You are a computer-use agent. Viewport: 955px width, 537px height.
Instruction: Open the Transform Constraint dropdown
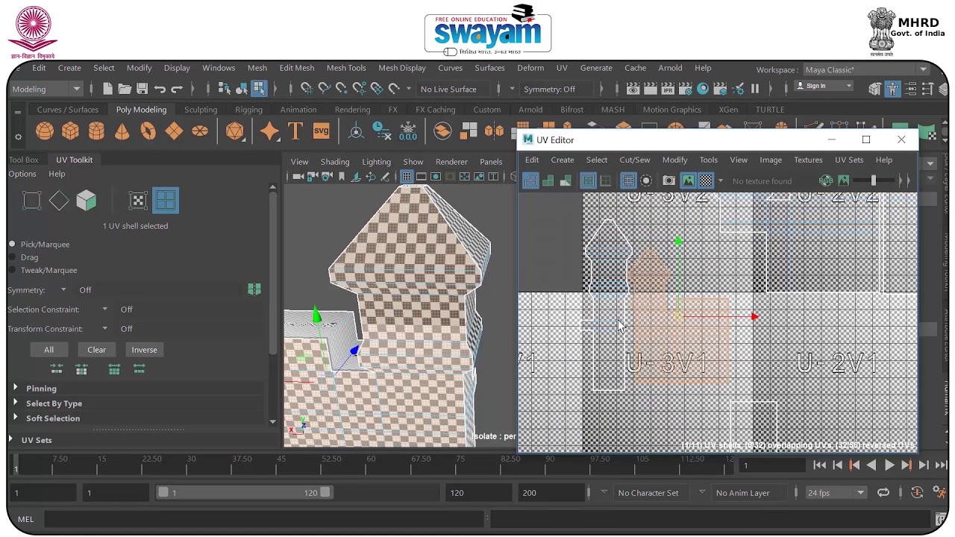pos(104,329)
